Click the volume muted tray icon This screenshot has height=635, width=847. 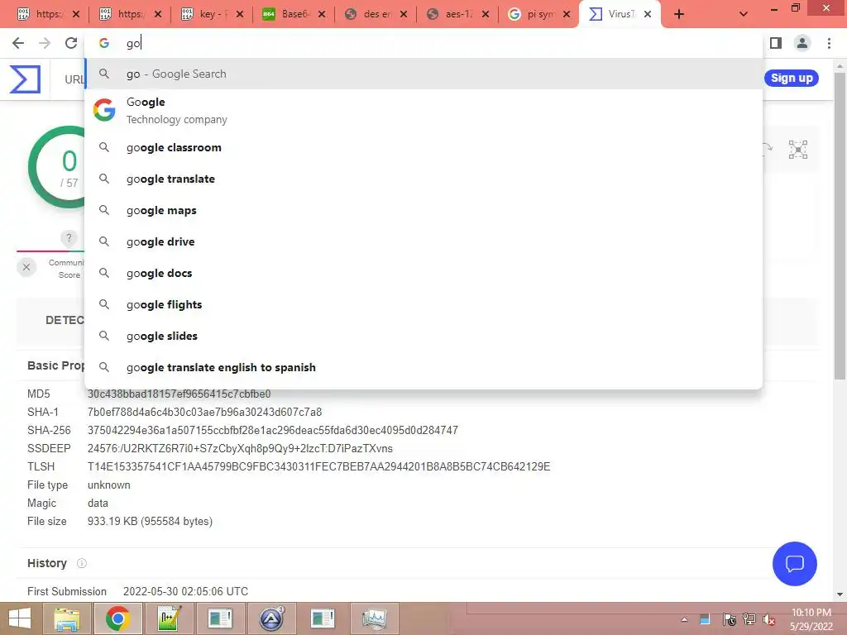tap(768, 619)
